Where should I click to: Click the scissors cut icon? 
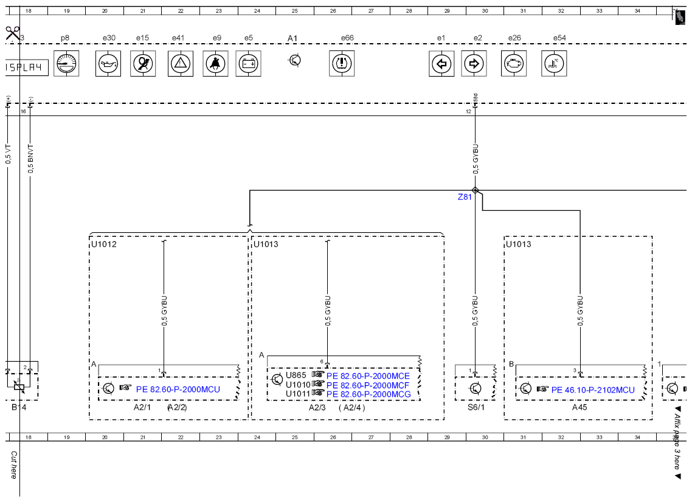(12, 33)
